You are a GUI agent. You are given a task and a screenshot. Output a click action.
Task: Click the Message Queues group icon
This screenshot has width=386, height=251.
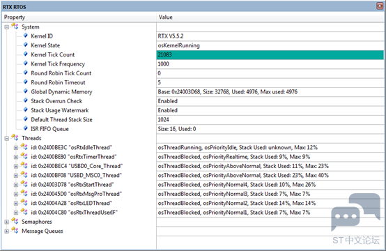[x=15, y=230]
